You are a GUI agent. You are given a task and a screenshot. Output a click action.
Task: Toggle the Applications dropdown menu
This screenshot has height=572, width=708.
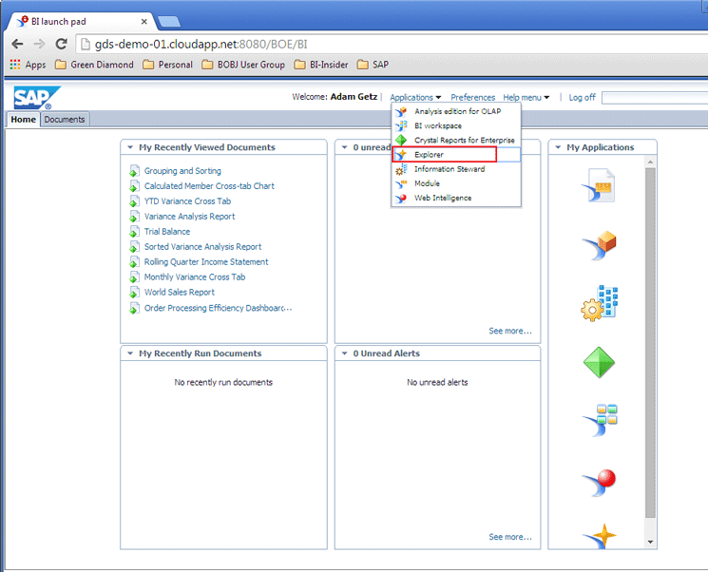[x=415, y=97]
